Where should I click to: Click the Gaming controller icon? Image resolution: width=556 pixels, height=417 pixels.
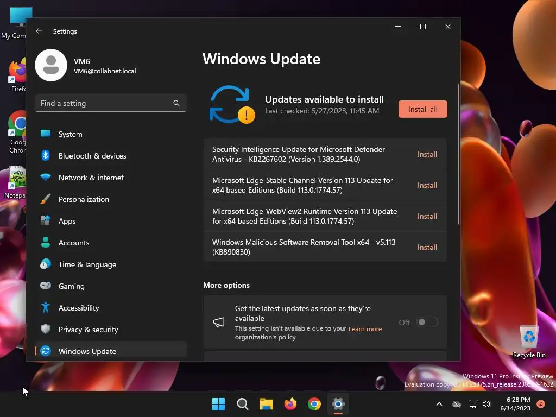pyautogui.click(x=46, y=286)
